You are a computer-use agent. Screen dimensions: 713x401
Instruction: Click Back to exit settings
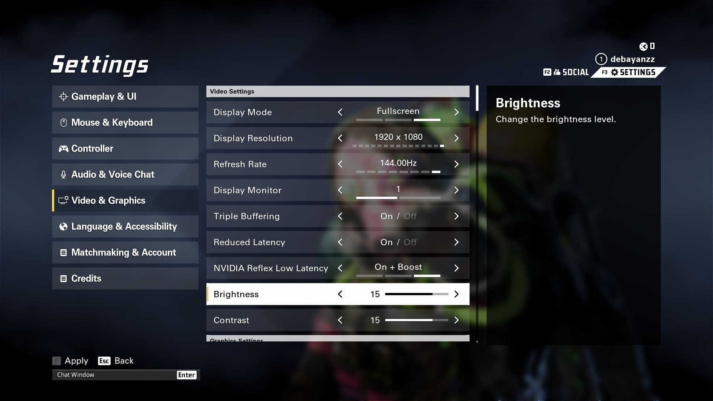pos(123,361)
